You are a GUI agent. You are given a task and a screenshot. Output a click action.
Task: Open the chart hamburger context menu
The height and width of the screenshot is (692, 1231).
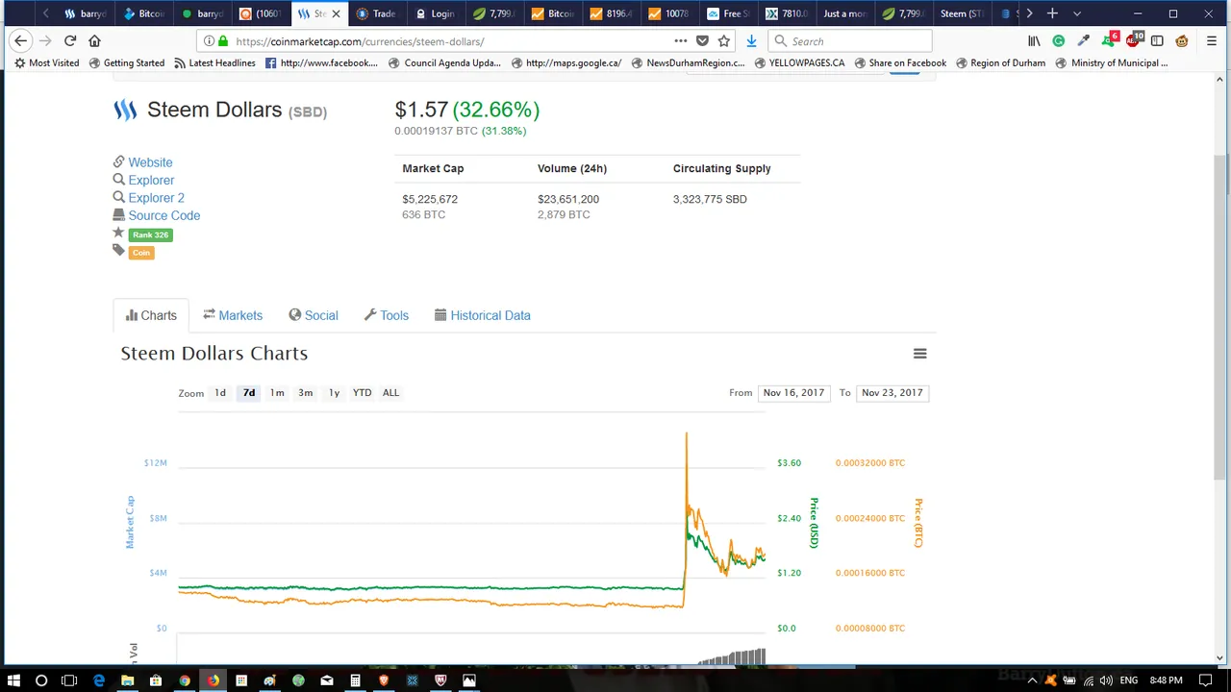[x=919, y=354]
